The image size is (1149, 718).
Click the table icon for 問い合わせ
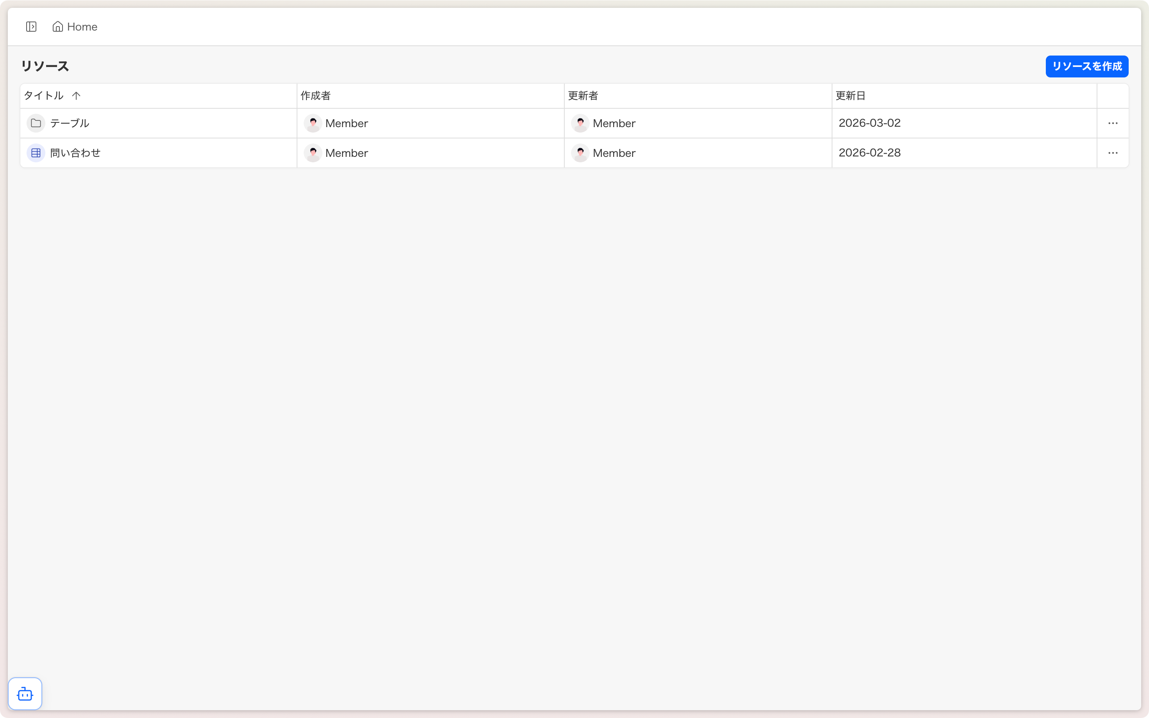point(36,153)
